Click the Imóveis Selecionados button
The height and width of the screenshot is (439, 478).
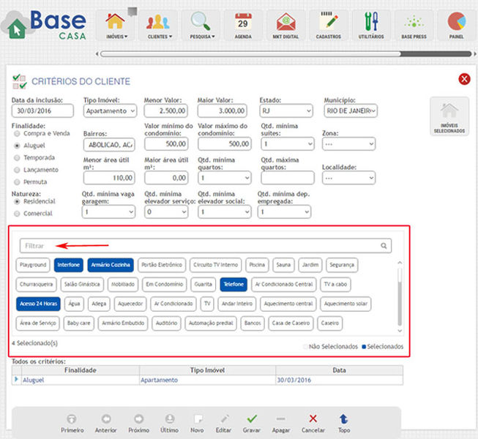(449, 117)
